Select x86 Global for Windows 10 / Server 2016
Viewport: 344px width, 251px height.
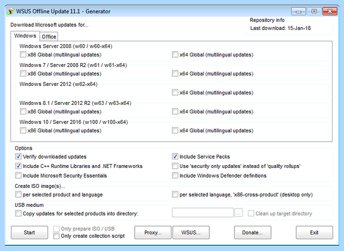click(23, 131)
